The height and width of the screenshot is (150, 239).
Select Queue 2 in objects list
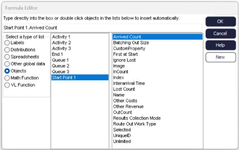tap(80, 66)
